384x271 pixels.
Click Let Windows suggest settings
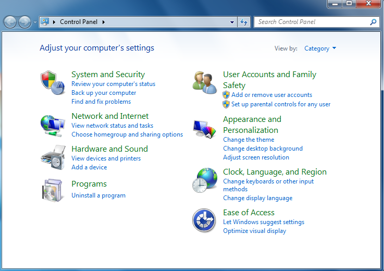click(x=264, y=222)
